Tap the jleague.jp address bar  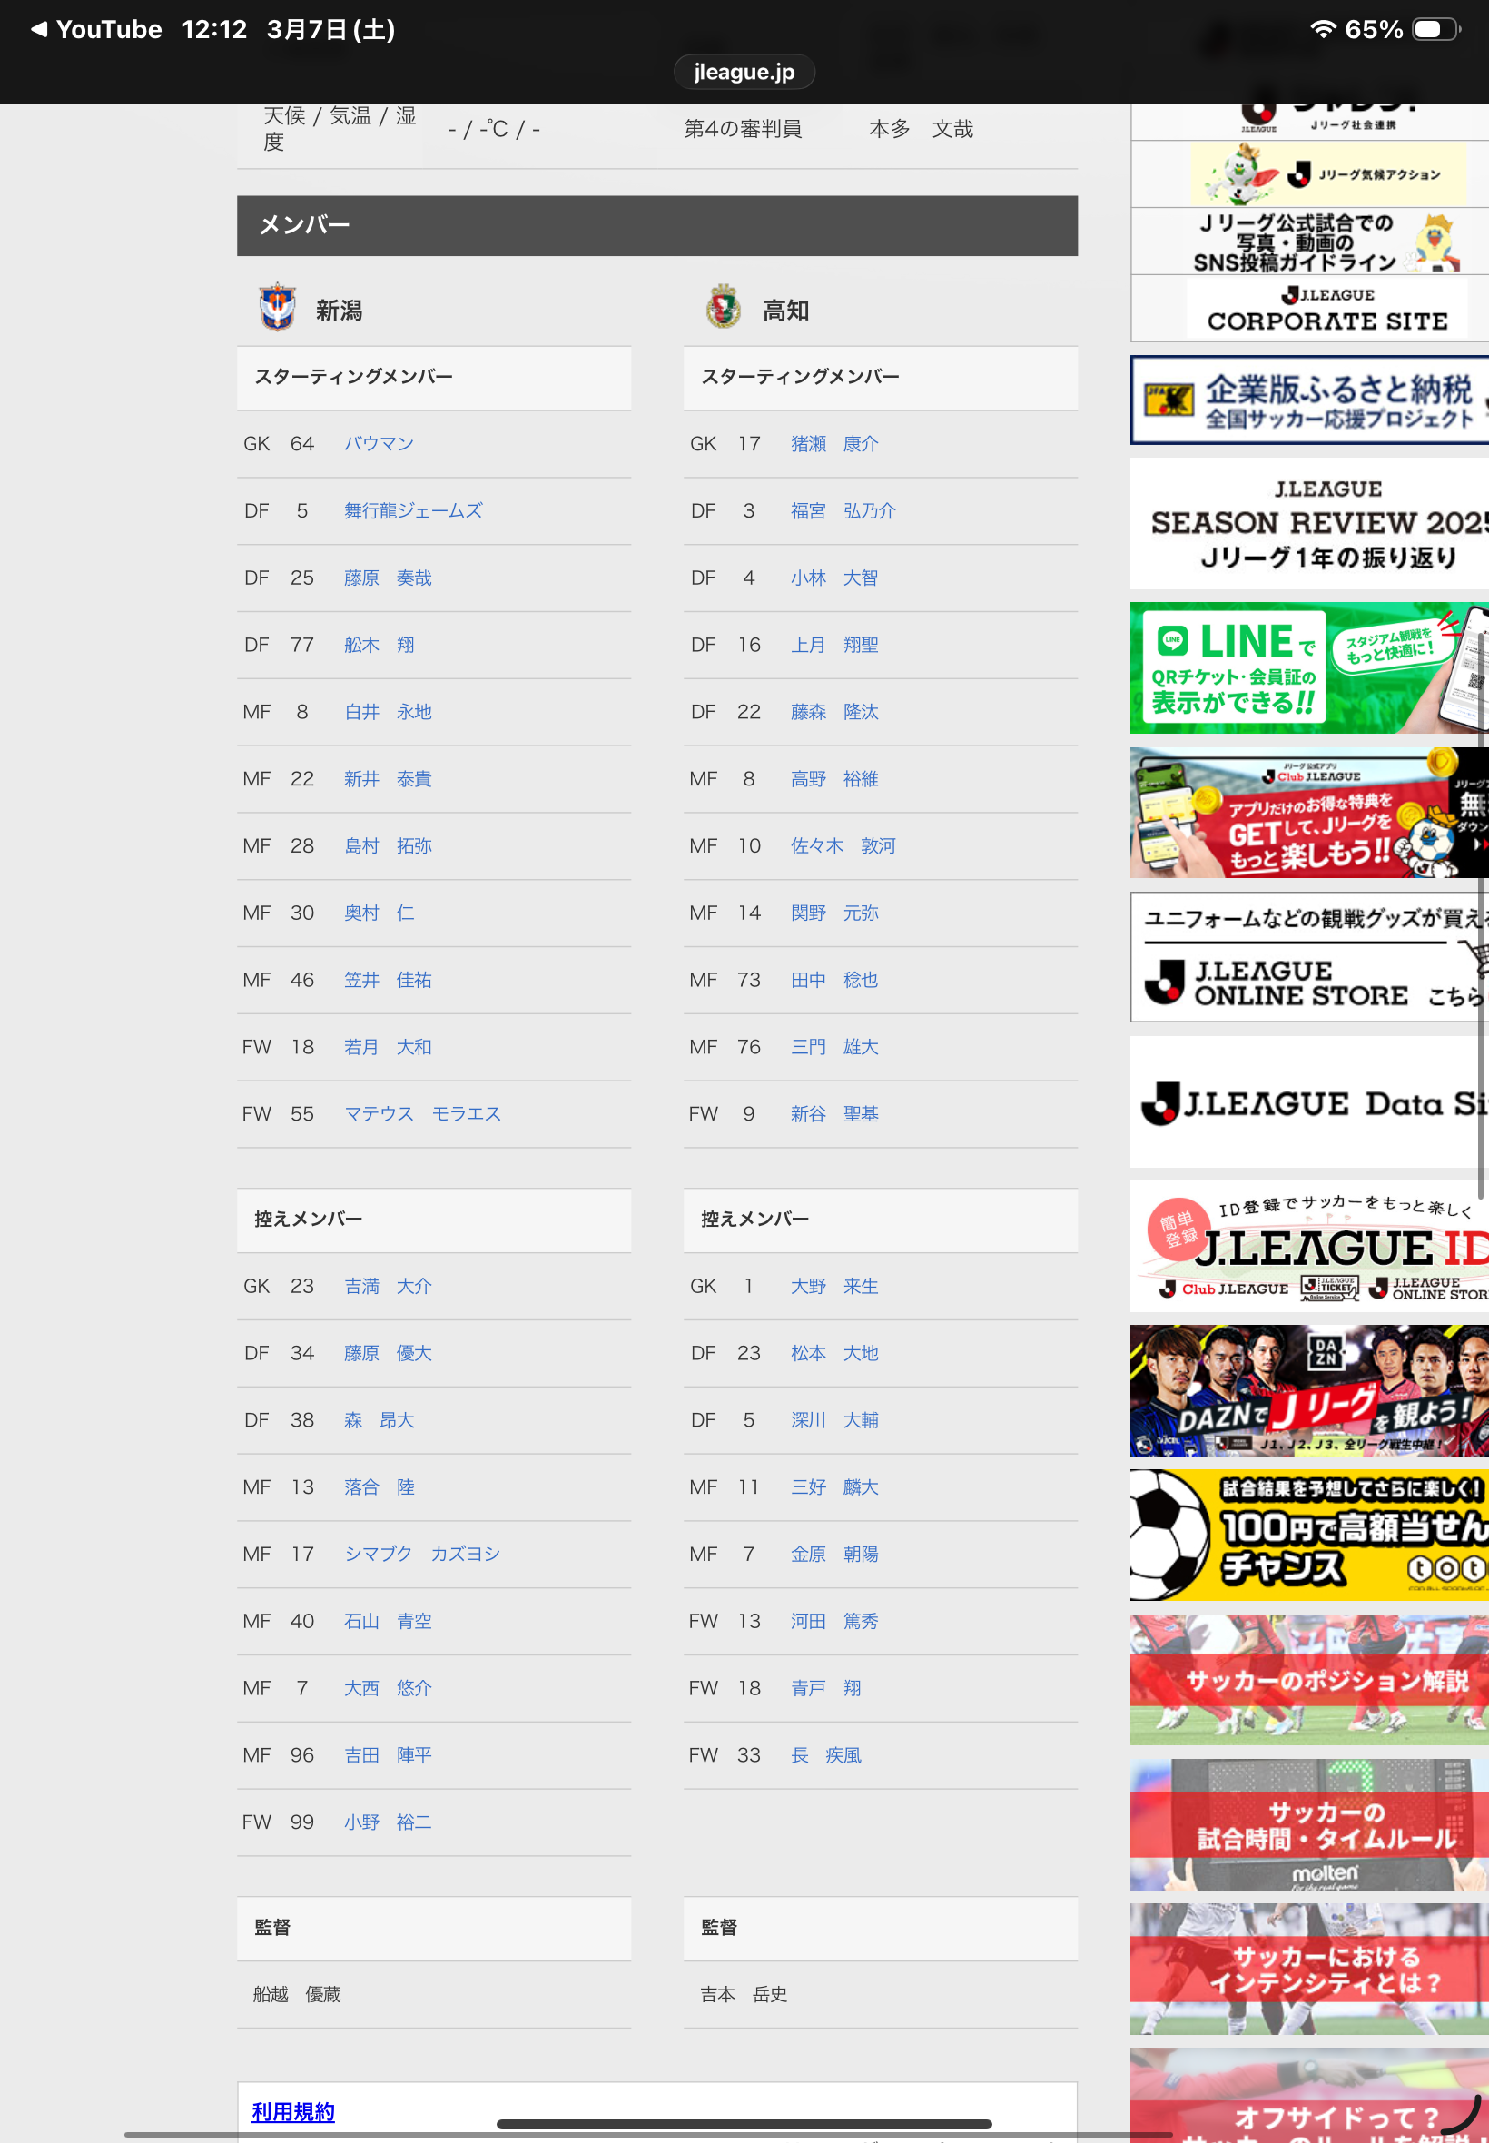point(744,72)
